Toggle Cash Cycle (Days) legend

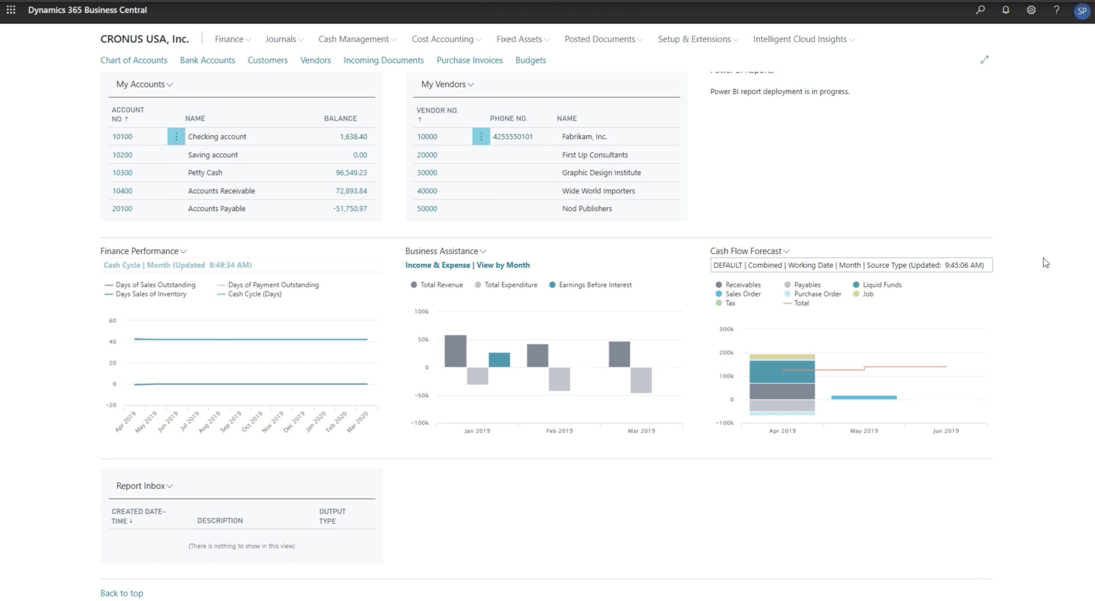pyautogui.click(x=249, y=294)
